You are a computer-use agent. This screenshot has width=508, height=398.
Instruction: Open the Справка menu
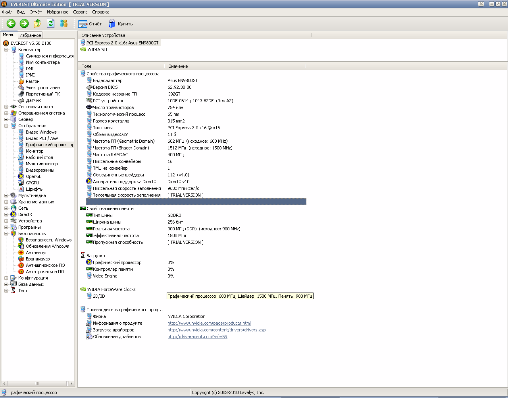pos(101,12)
